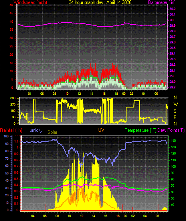Viewport: 186px width, 221px height.
Task: Click the '110' temperature scale value
Action: (173, 160)
